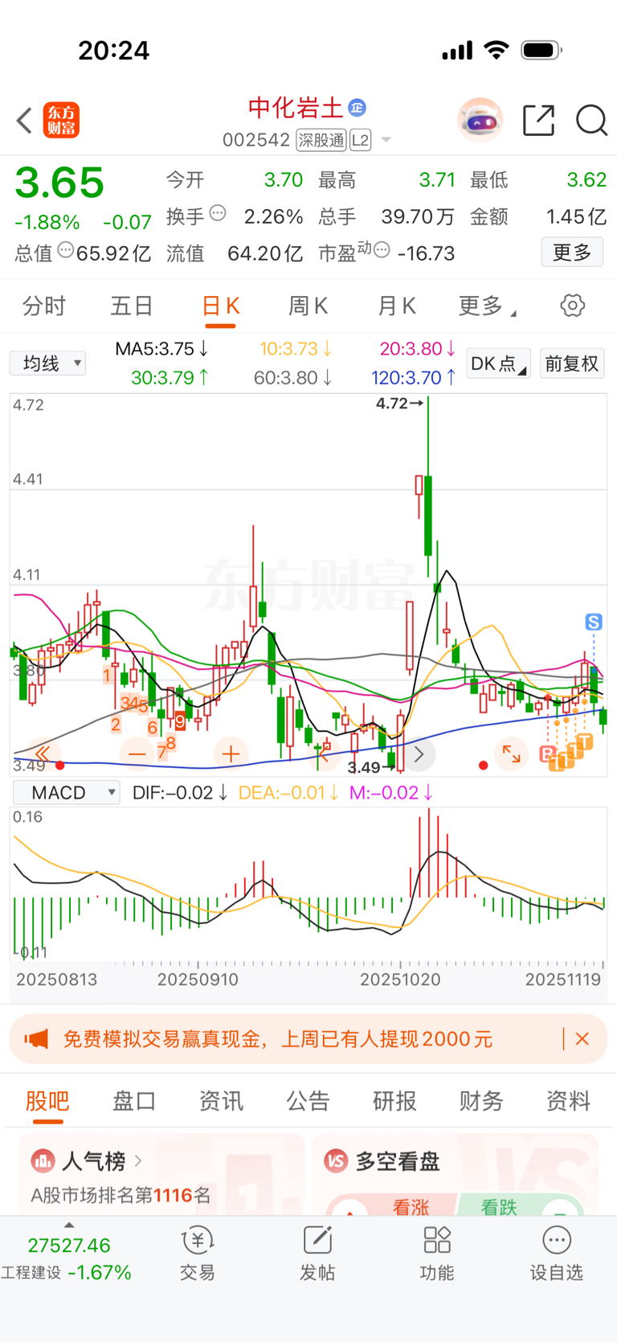
Task: Tap 设自选 add to watchlist icon
Action: (x=556, y=1253)
